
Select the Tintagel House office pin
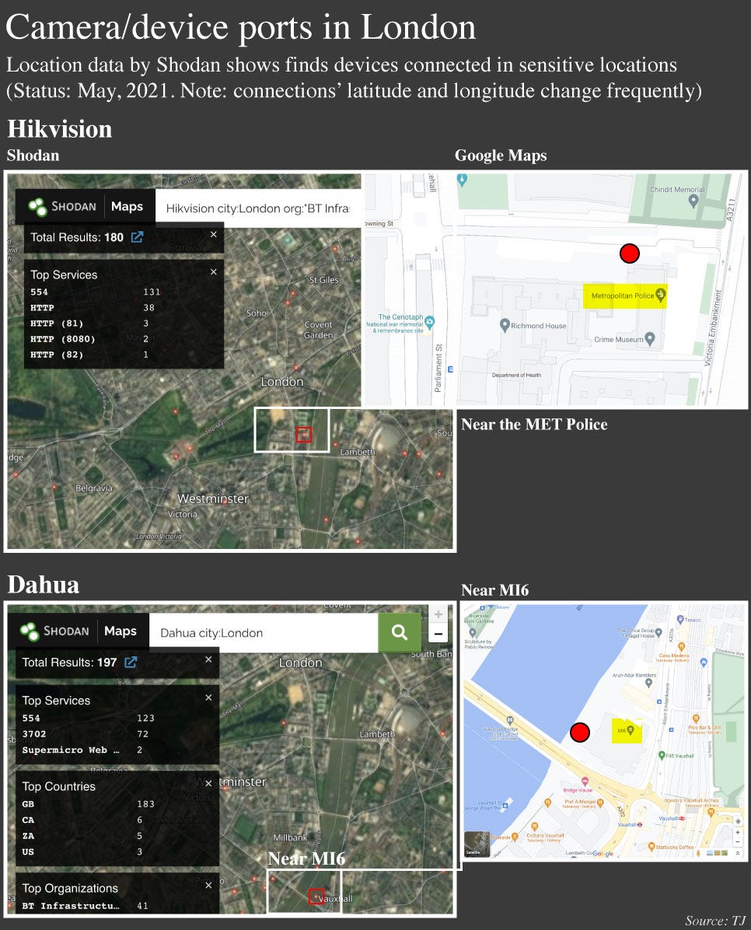click(658, 632)
